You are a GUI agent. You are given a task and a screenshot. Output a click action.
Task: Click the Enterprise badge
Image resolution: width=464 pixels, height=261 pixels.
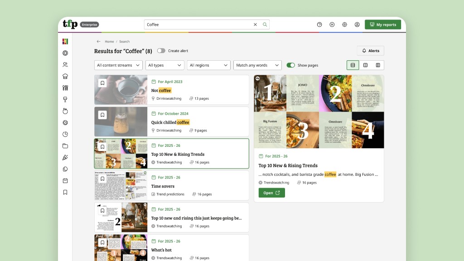pos(89,24)
